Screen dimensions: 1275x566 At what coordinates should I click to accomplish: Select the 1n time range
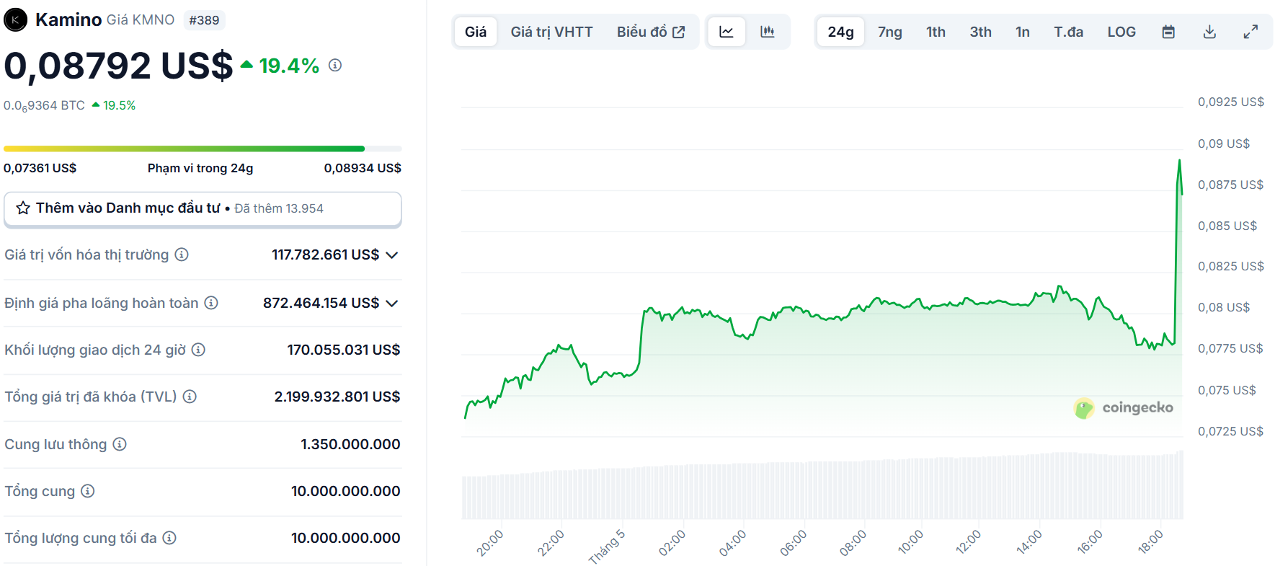point(1022,32)
